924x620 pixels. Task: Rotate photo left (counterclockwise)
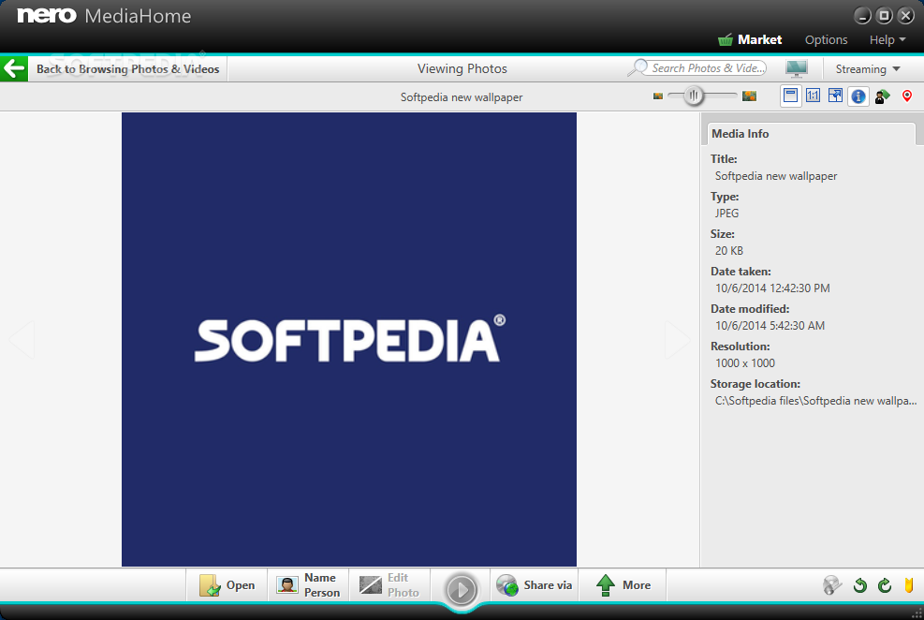(x=859, y=585)
